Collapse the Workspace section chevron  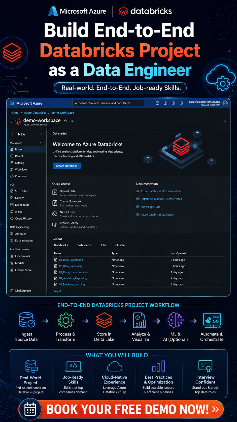pyautogui.click(x=41, y=143)
